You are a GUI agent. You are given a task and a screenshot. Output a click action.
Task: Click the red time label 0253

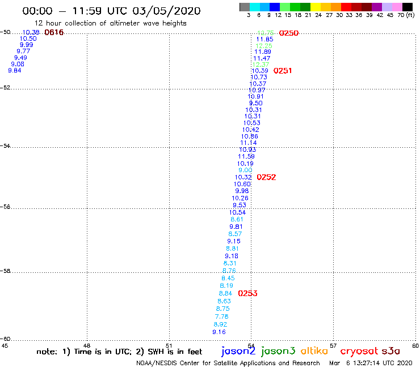(x=247, y=293)
